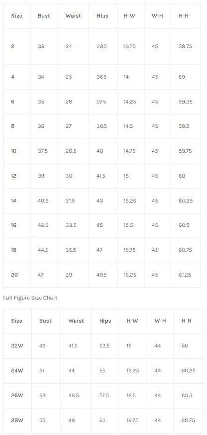The image size is (207, 435).
Task: Click the size 16 row label
Action: click(14, 225)
